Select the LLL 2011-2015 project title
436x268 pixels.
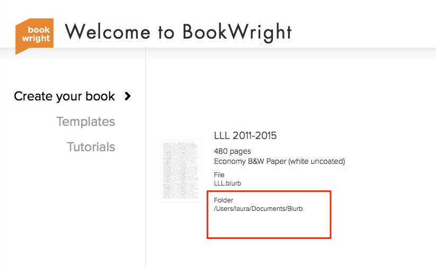245,136
